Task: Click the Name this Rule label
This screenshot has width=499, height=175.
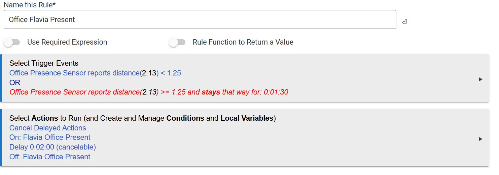Action: 30,5
